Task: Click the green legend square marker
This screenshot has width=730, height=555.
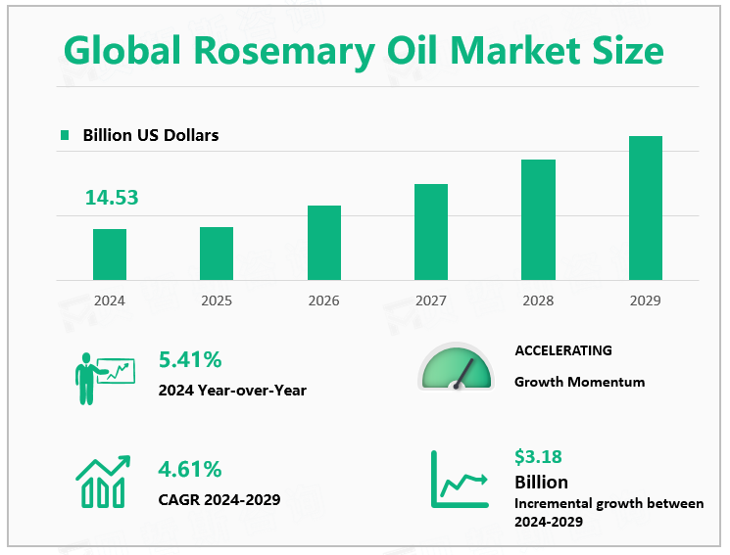Action: pyautogui.click(x=66, y=135)
